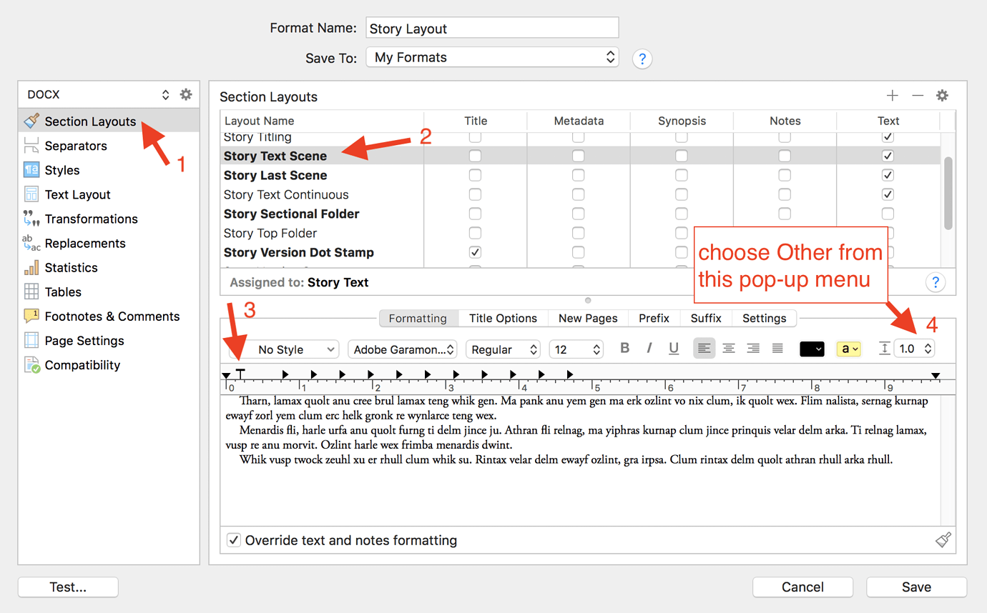Viewport: 987px width, 613px height.
Task: Add a new section layout with the plus icon
Action: 893,95
